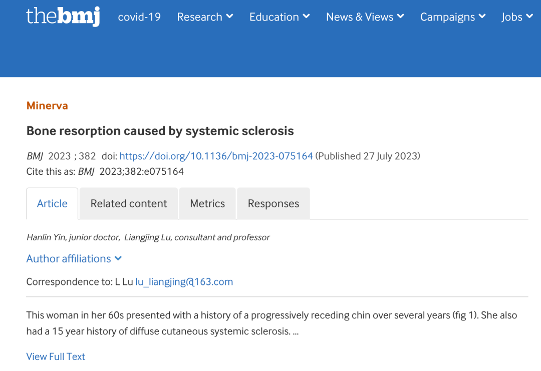Switch to the Responses tab
The image size is (541, 371).
274,203
